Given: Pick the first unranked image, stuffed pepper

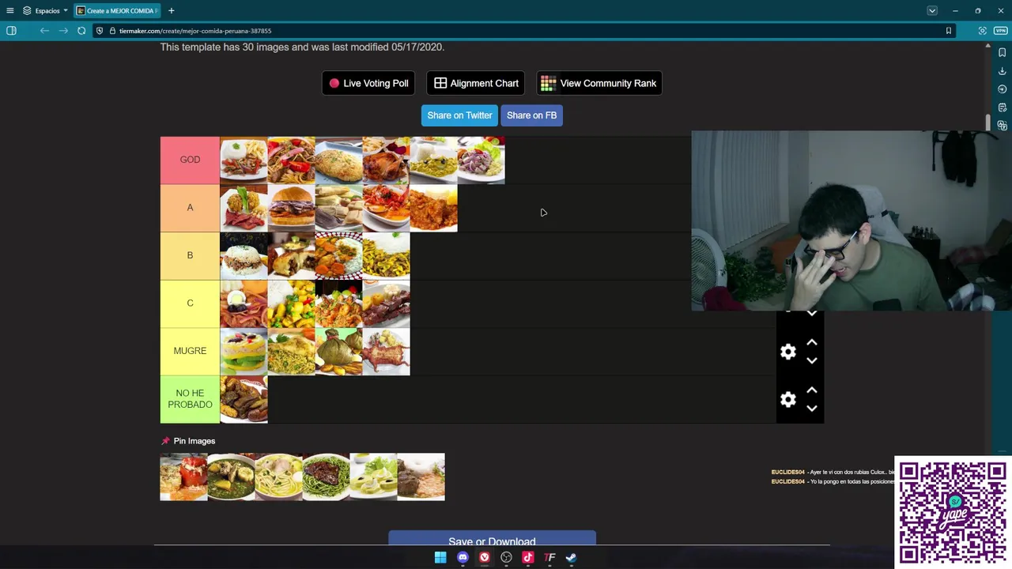Looking at the screenshot, I should [x=183, y=477].
